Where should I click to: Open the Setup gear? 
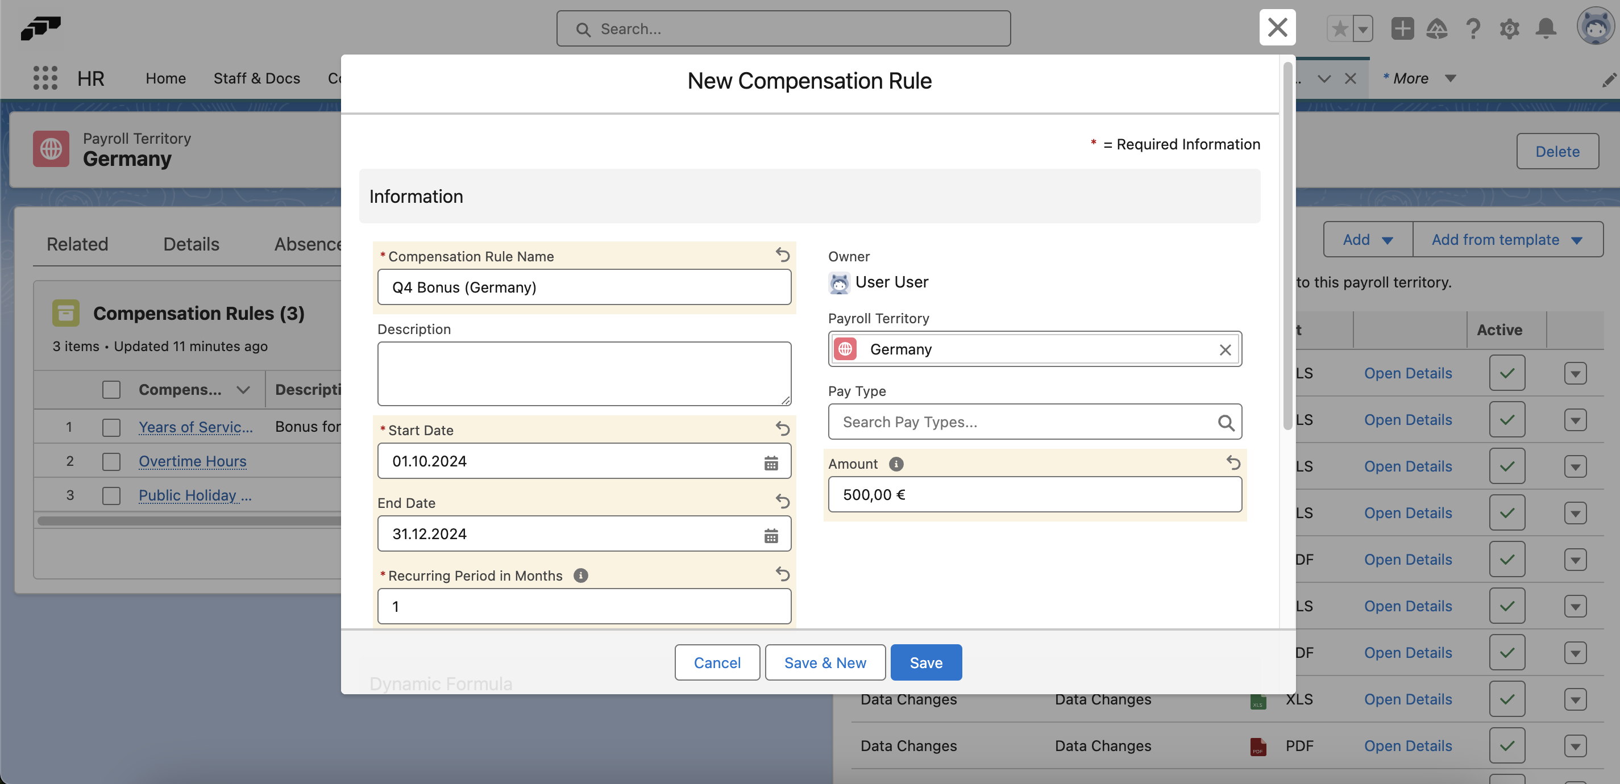[1510, 28]
